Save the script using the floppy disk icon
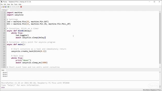Image resolution: width=162 pixels, height=91 pixels. pos(6,7)
